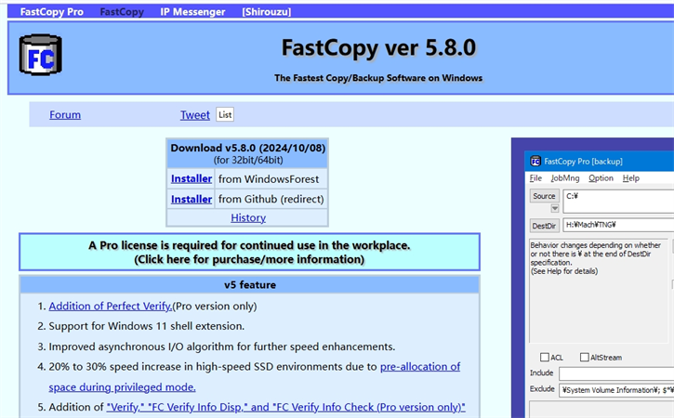
Task: Click the Pro license purchase information banner
Action: [x=249, y=252]
